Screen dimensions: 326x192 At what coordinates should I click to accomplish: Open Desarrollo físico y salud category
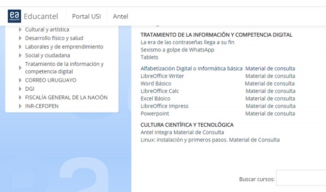pyautogui.click(x=54, y=38)
